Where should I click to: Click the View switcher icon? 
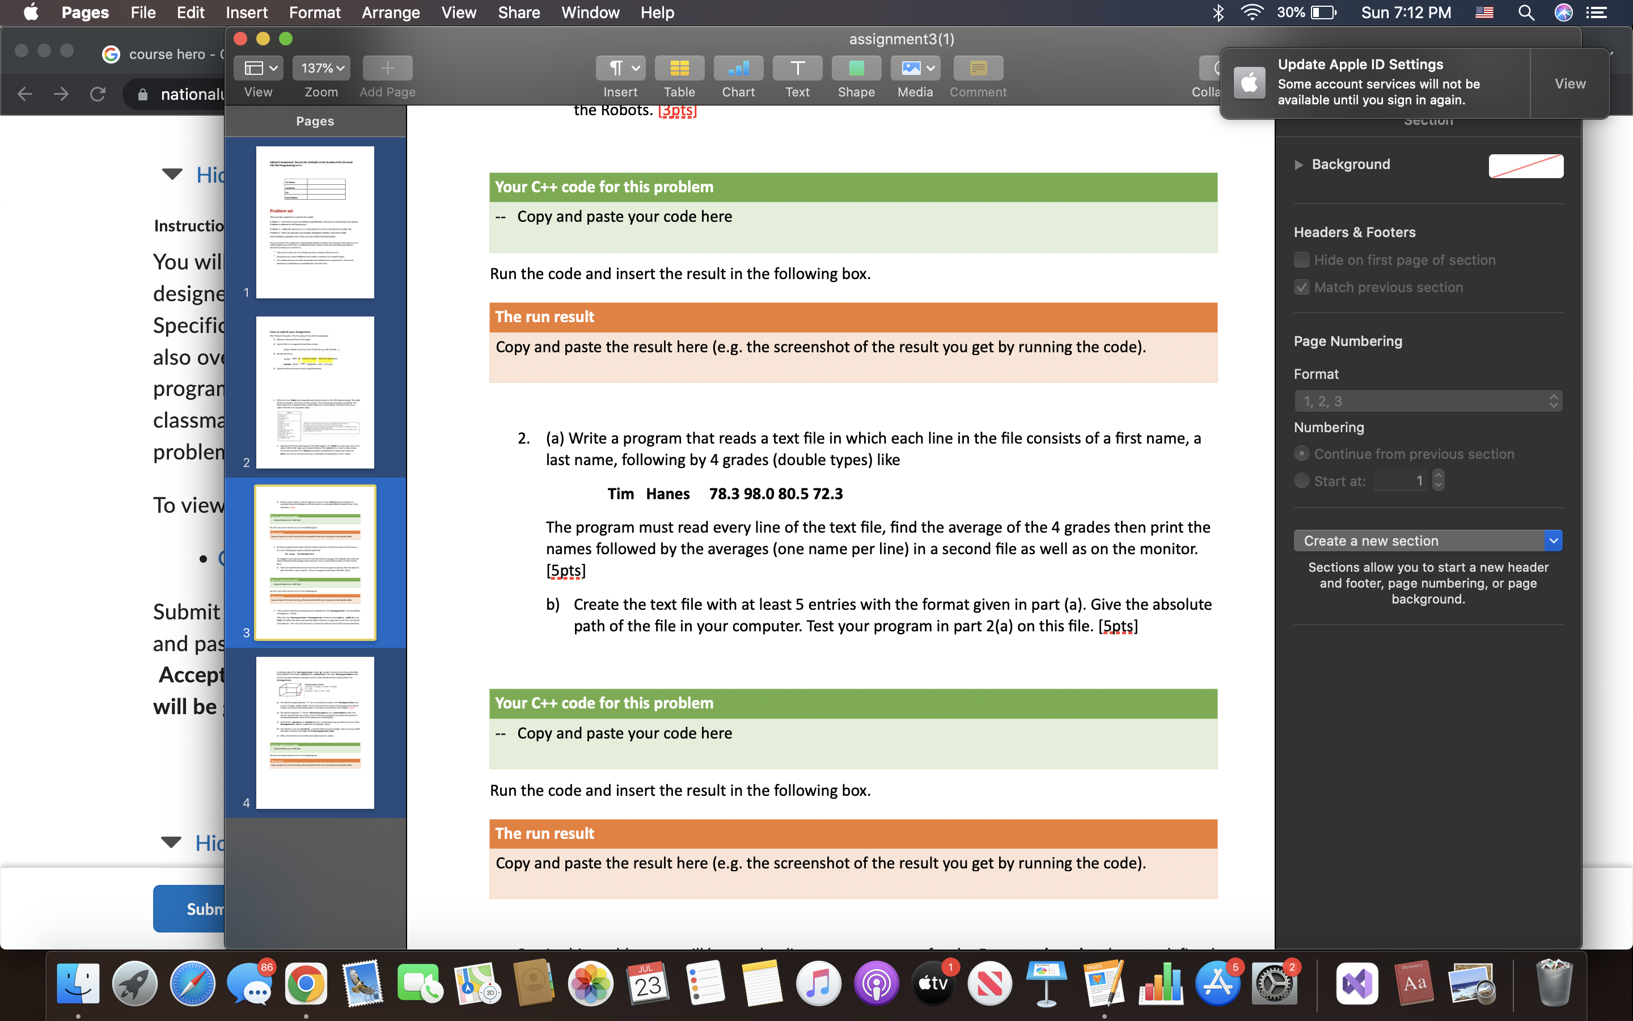pos(260,68)
